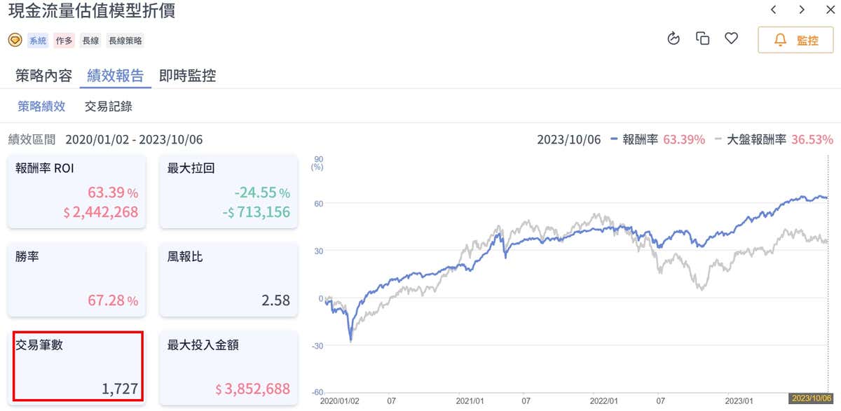Click the 作多 tag label
This screenshot has height=411, width=841.
64,41
